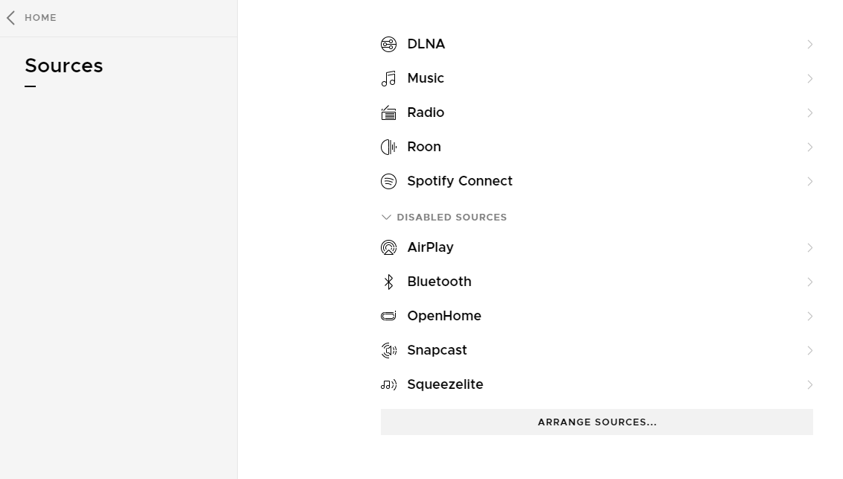This screenshot has height=479, width=843.
Task: Open DLNA settings via its right chevron
Action: pyautogui.click(x=809, y=45)
